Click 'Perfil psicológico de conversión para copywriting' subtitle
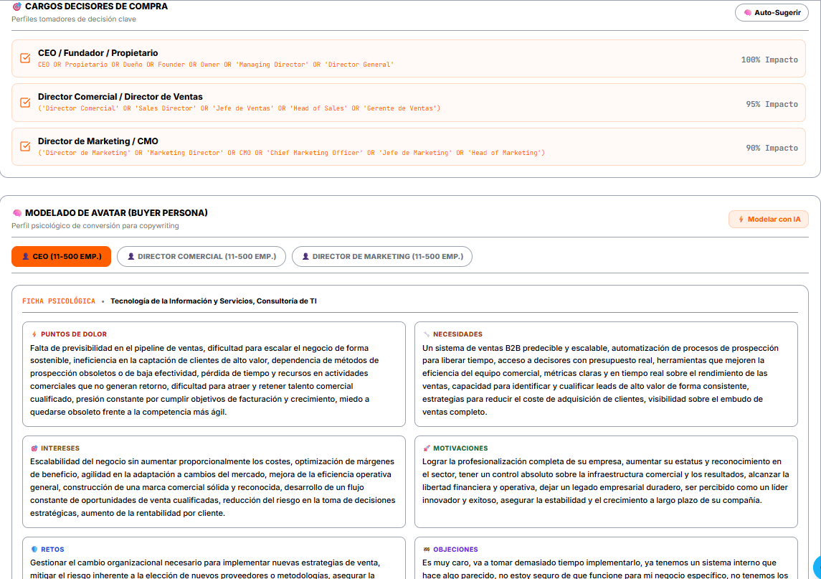This screenshot has width=821, height=579. point(95,226)
